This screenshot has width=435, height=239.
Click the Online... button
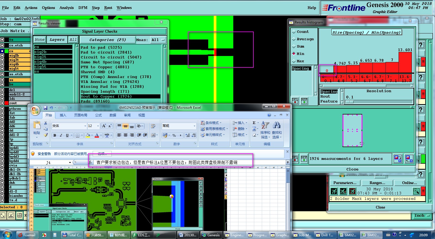click(409, 183)
